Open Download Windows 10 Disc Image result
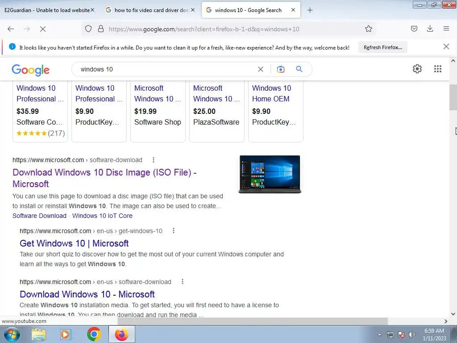The width and height of the screenshot is (457, 343). click(x=104, y=178)
